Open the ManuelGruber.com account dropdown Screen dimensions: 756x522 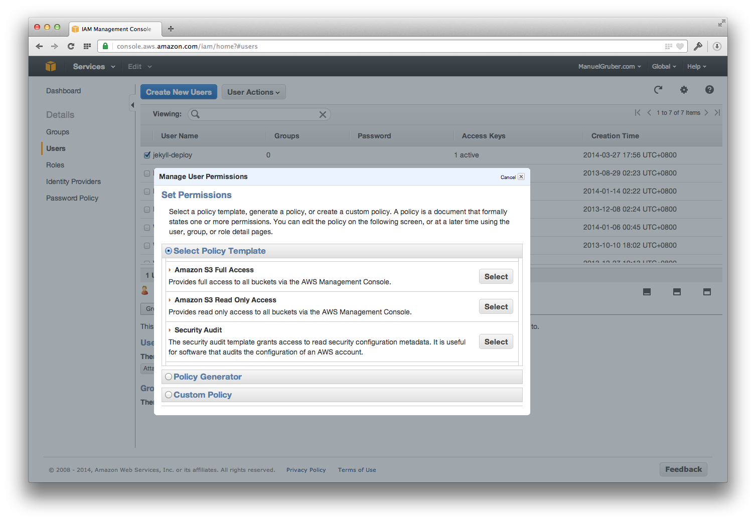[610, 66]
